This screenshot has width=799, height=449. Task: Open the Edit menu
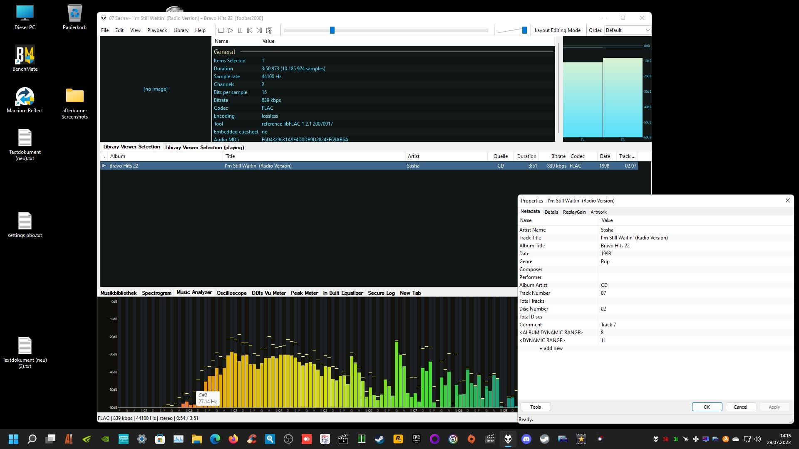click(119, 30)
